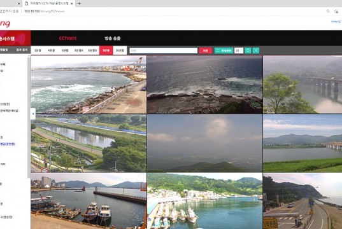
Task: Click the teal refresh icon button
Action: (x=248, y=50)
